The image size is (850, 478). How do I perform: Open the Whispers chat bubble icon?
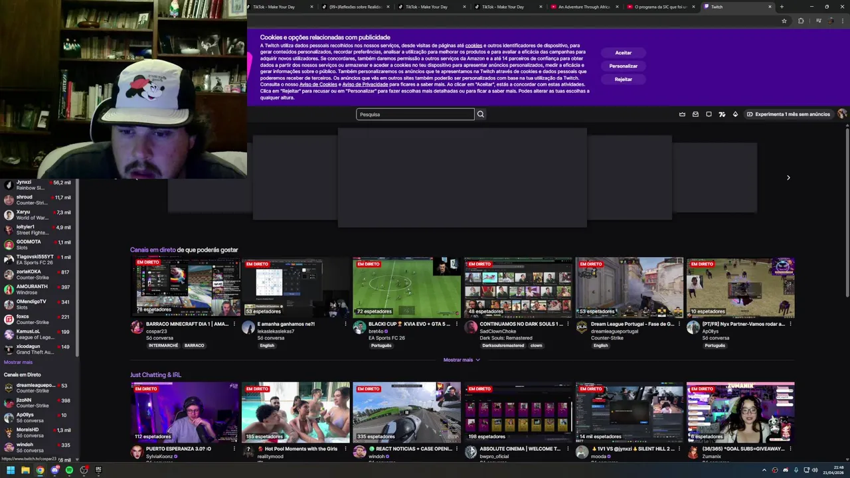(709, 114)
